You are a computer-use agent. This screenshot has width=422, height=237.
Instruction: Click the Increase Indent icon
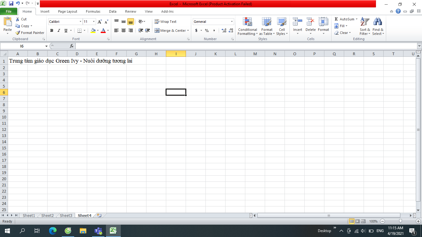pyautogui.click(x=148, y=31)
